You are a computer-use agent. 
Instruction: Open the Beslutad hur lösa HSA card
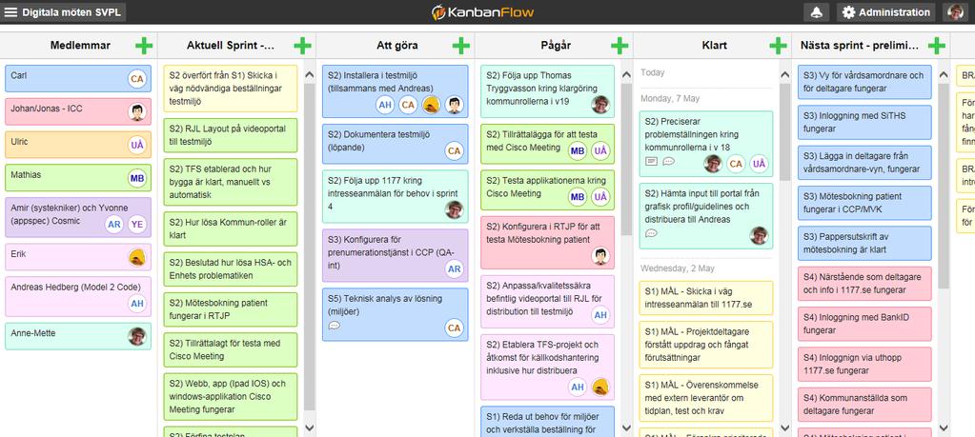[x=230, y=269]
